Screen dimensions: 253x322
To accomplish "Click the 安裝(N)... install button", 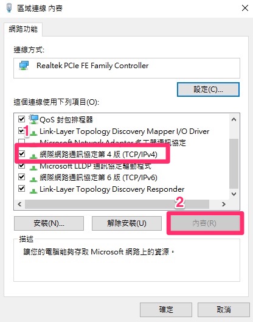I will (49, 223).
